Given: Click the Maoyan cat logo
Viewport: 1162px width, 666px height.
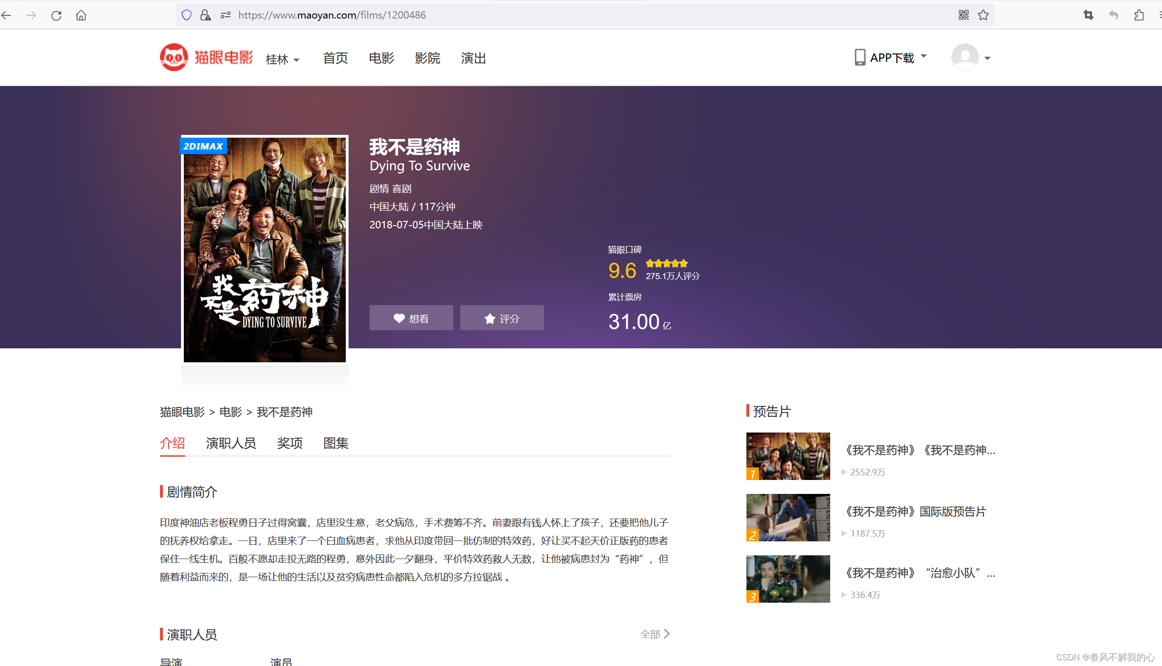Looking at the screenshot, I should pyautogui.click(x=173, y=57).
